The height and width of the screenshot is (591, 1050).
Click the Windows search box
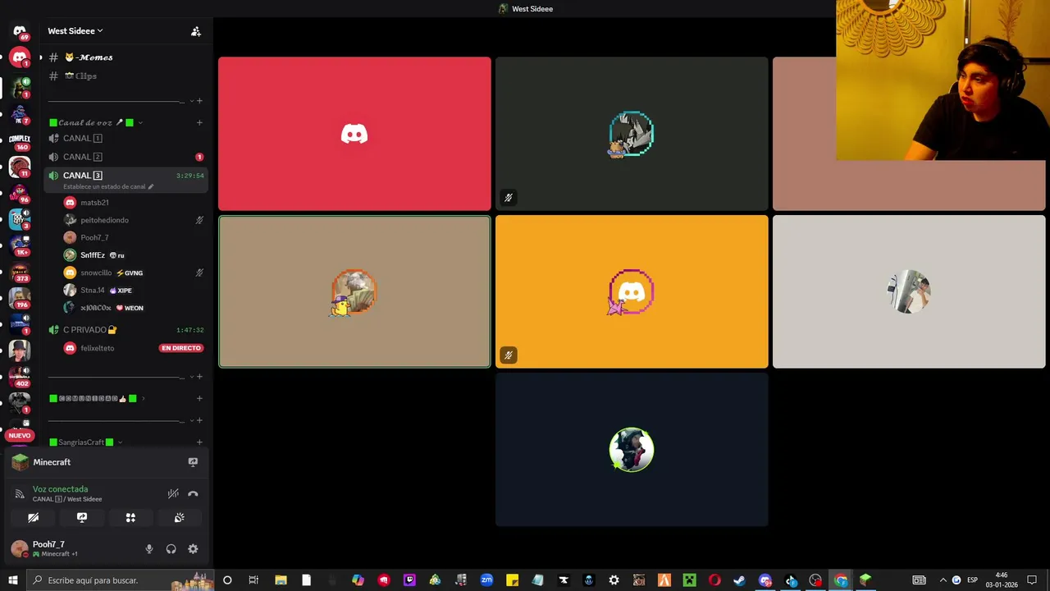click(x=121, y=580)
